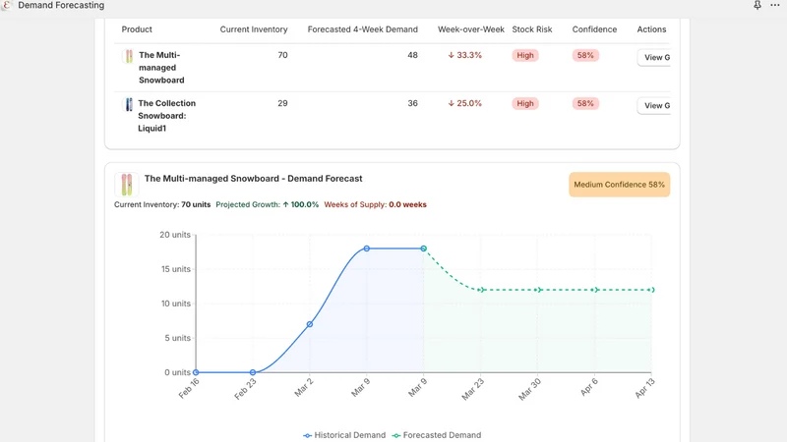Click the forecast data point at Apr 13
The image size is (787, 442).
(x=651, y=290)
